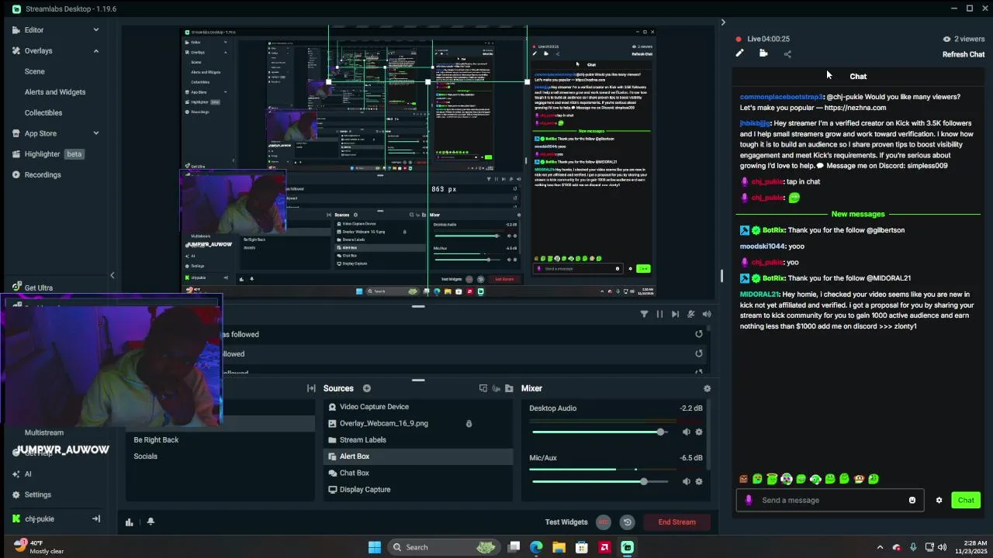Click Test Widgets
Screen dimensions: 993x558
566,522
